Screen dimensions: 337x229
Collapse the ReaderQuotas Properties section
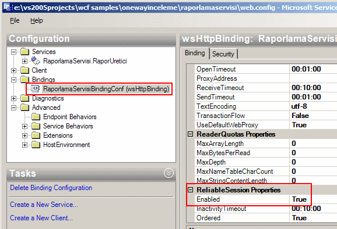coord(191,134)
